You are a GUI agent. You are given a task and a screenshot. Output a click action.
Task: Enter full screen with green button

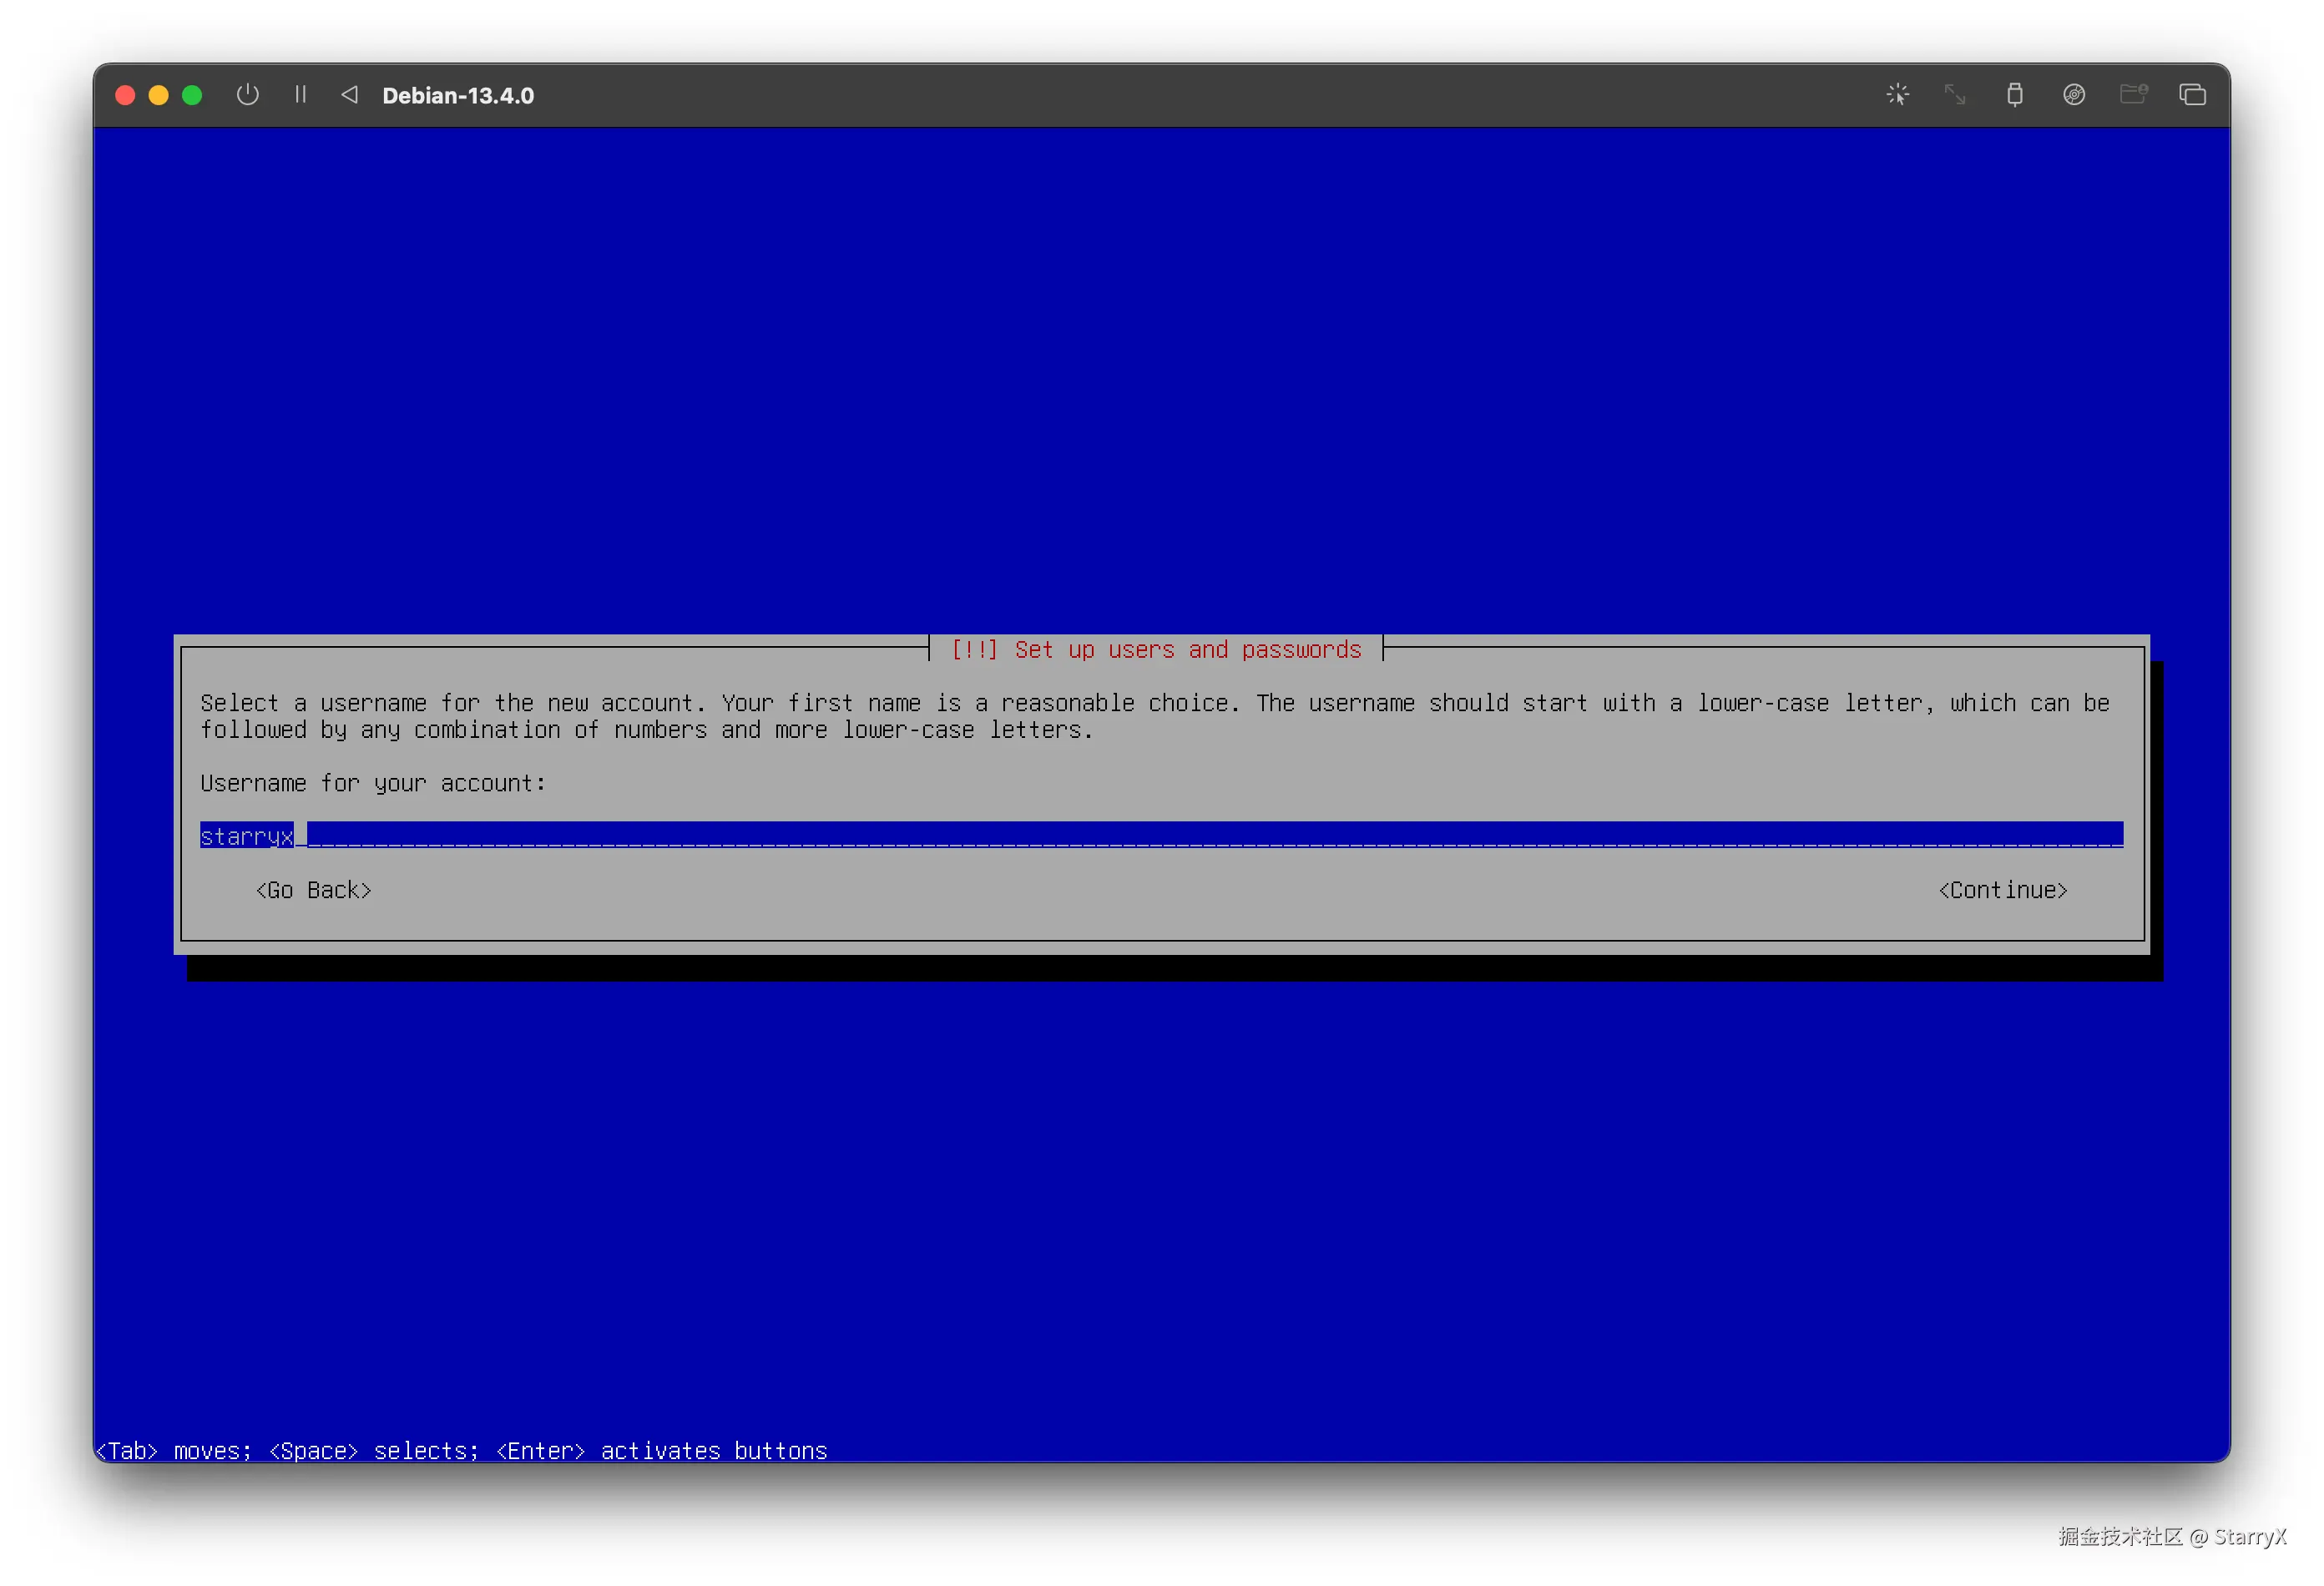[x=192, y=95]
